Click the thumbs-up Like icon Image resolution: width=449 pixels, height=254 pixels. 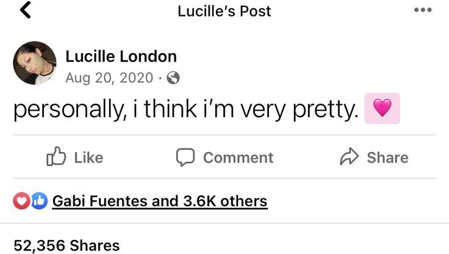(56, 157)
